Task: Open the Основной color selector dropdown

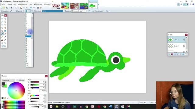Action: [8, 80]
